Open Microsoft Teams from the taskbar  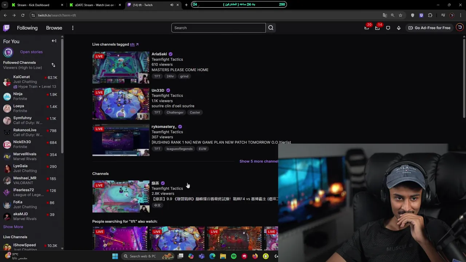coord(202,256)
